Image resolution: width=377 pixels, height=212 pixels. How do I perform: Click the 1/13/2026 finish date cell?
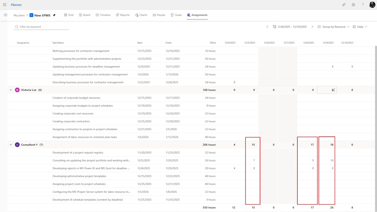point(172,74)
